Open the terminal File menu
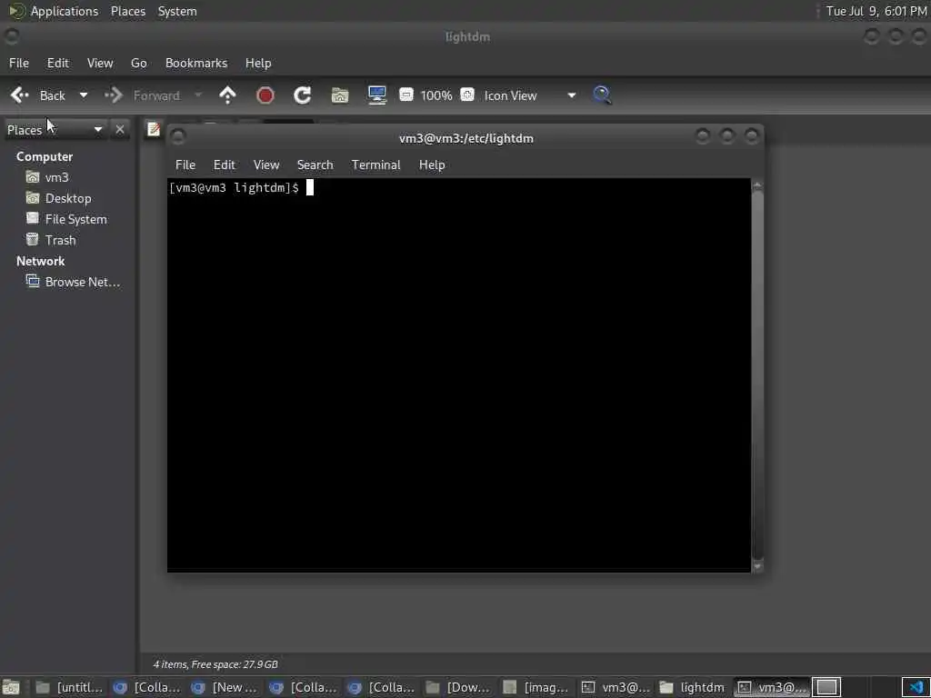Image resolution: width=931 pixels, height=698 pixels. pyautogui.click(x=185, y=165)
